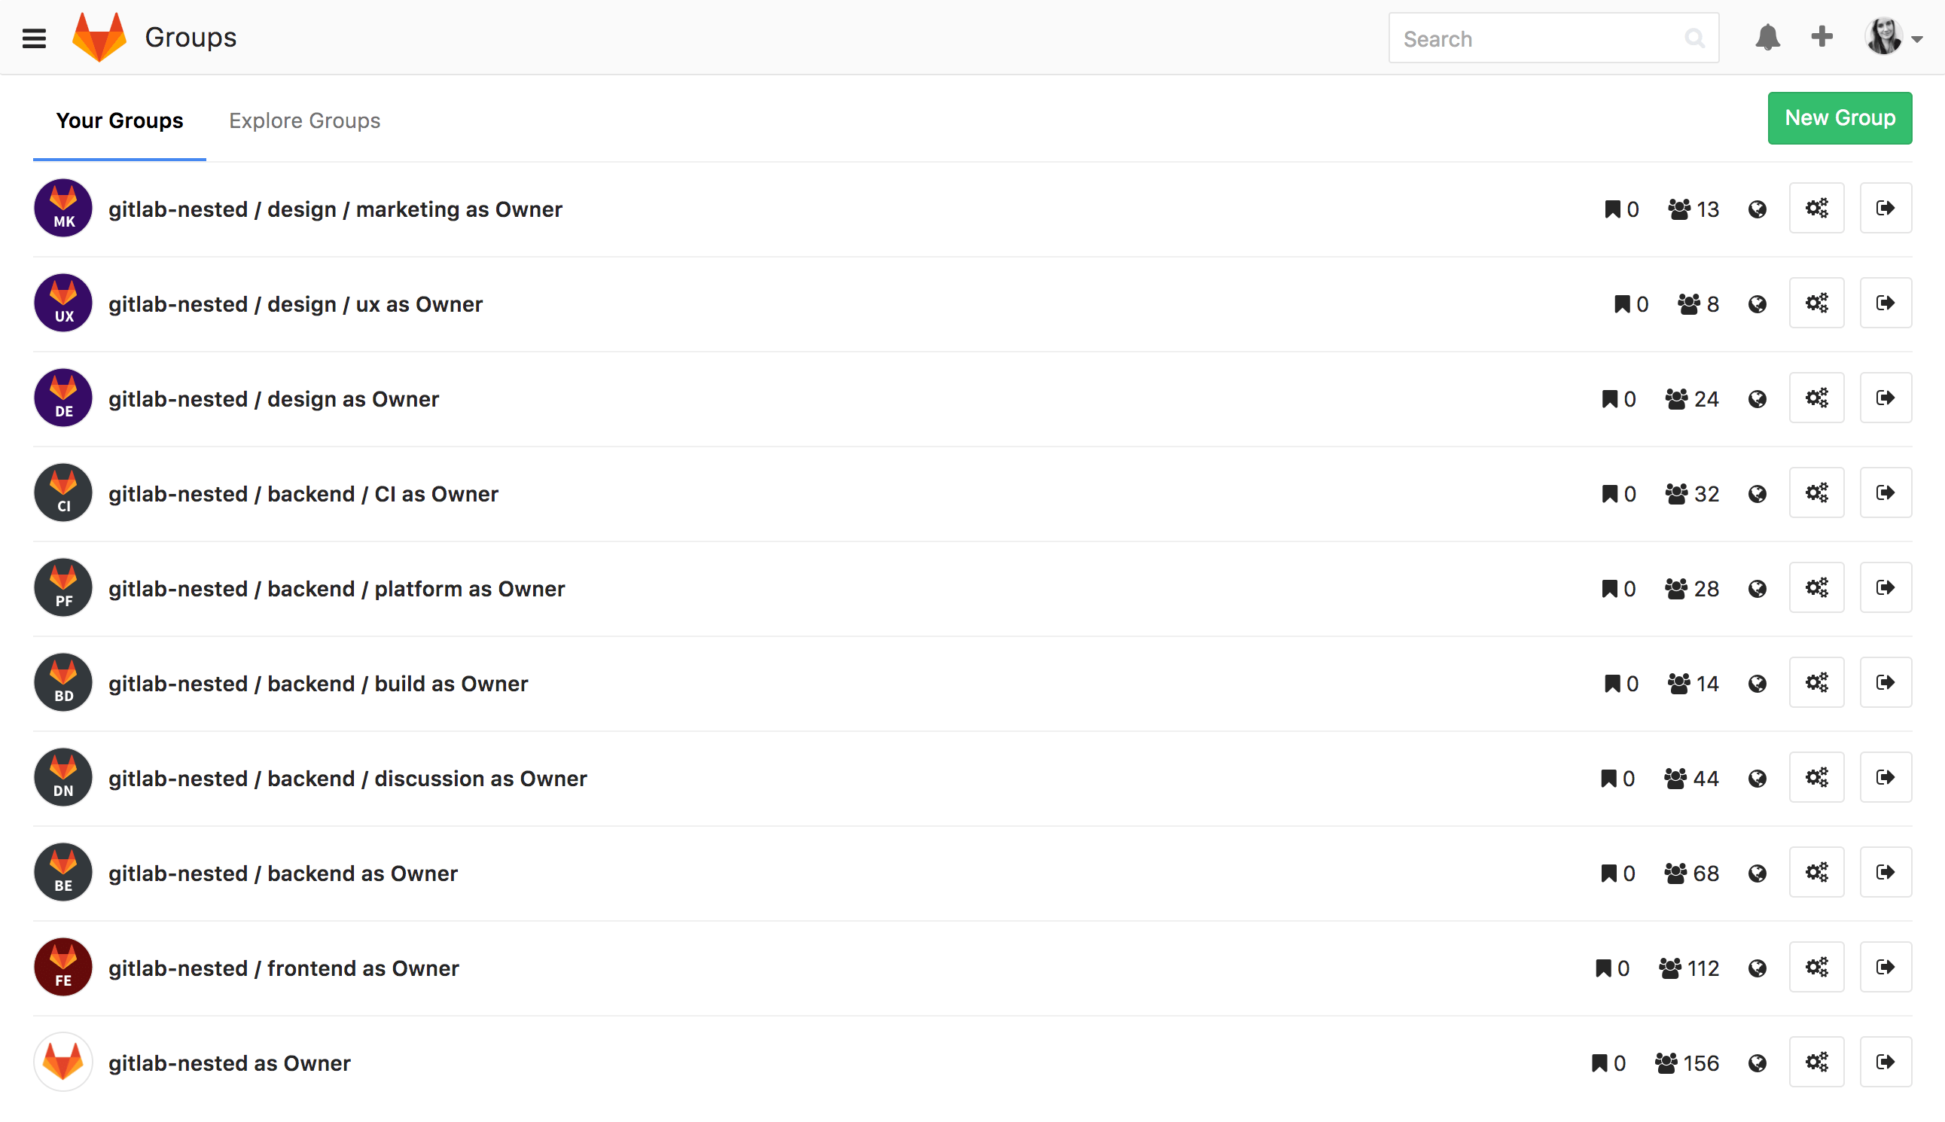Open settings gear for the backend / CI group

(1816, 492)
